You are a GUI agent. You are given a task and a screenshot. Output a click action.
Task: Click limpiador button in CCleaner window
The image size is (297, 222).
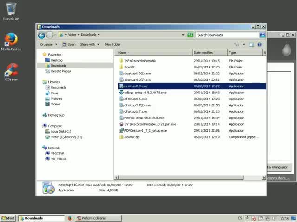(279, 167)
